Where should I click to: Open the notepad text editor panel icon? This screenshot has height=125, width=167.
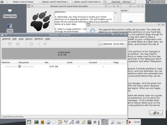point(60,122)
